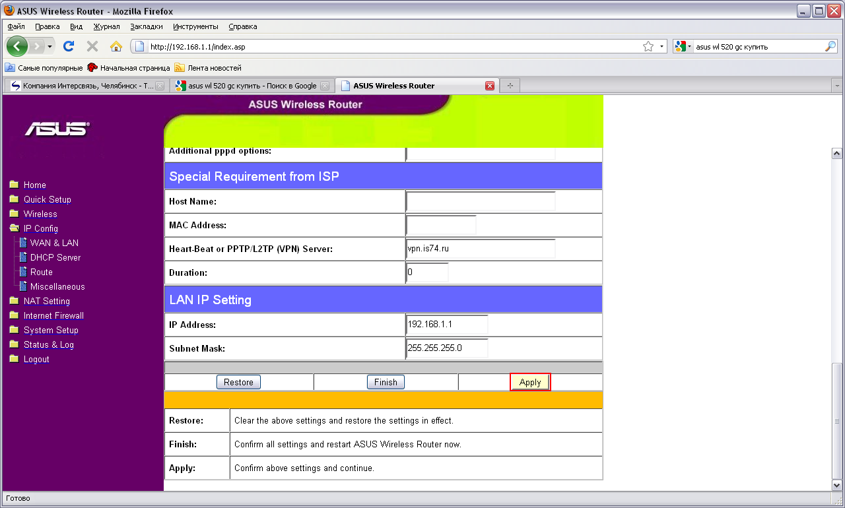Switch to Компания Интерсвязь tab
845x508 pixels.
click(x=86, y=86)
